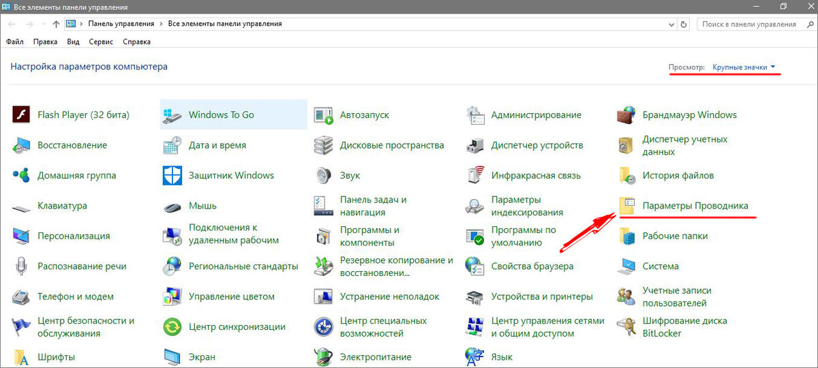Open Резервное копирование и восстановление icon
818x368 pixels.
[323, 266]
